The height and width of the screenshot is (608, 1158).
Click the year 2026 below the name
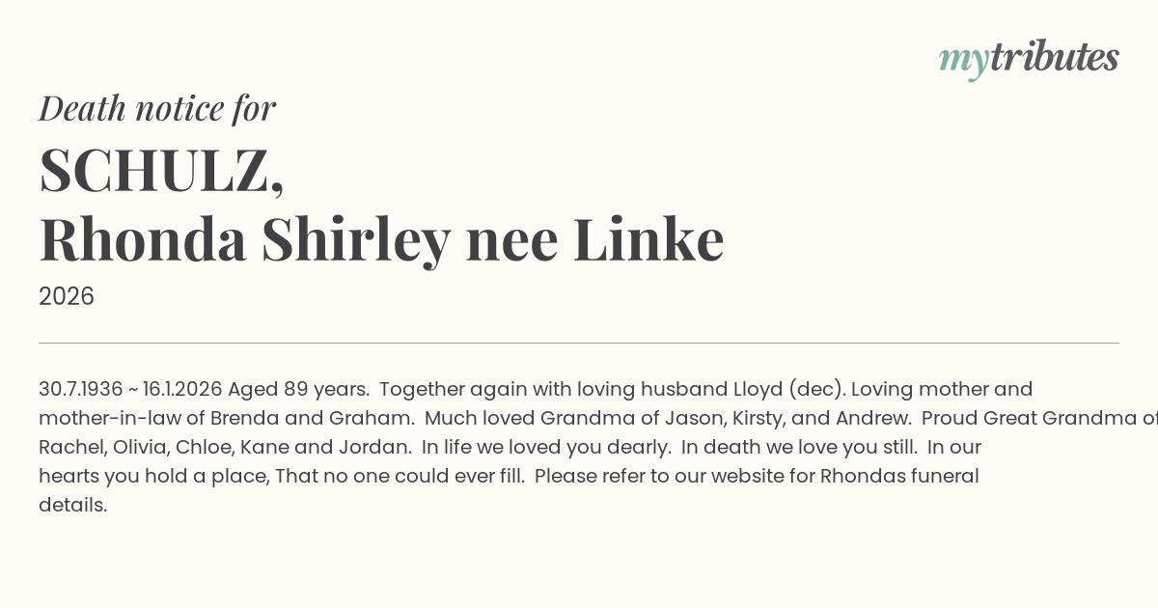point(67,296)
